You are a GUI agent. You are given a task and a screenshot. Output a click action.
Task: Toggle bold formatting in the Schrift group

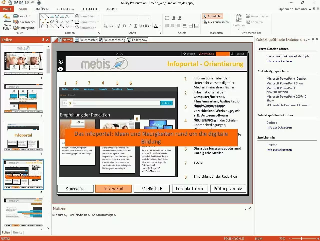point(124,26)
